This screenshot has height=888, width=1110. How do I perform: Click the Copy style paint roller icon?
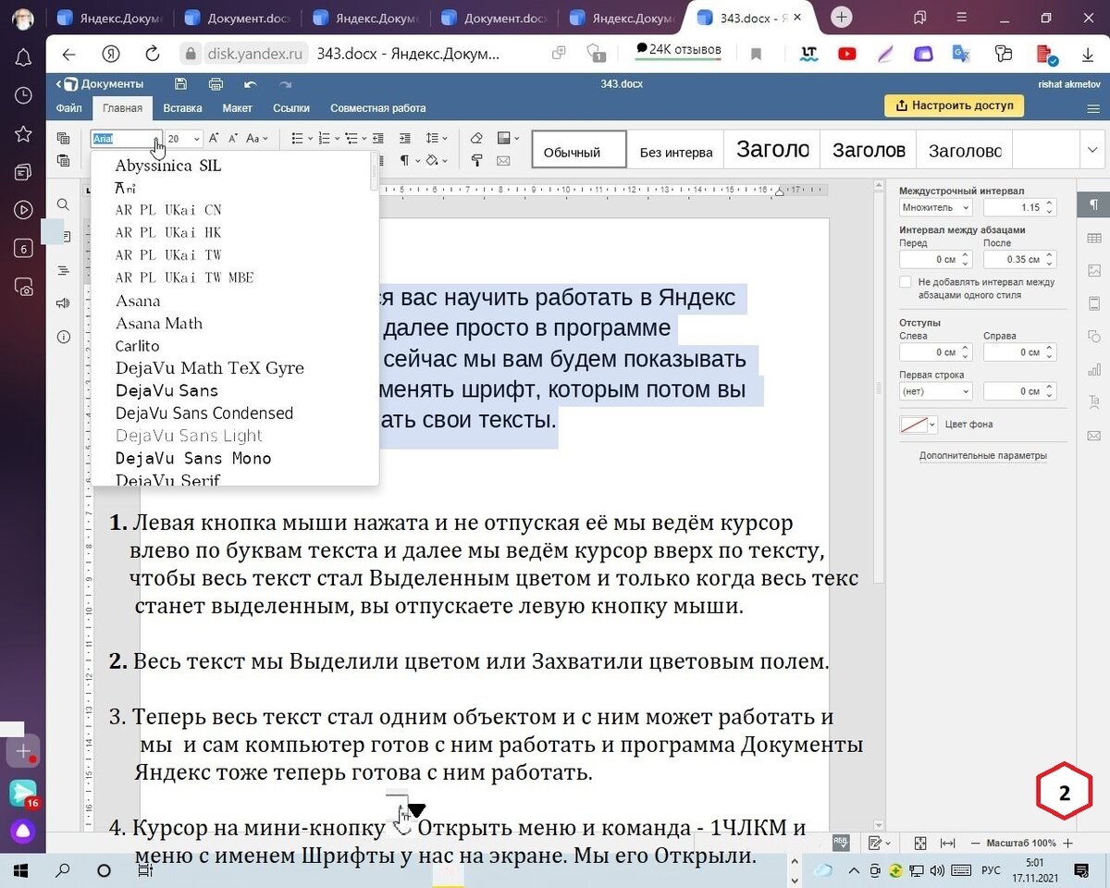tap(476, 161)
